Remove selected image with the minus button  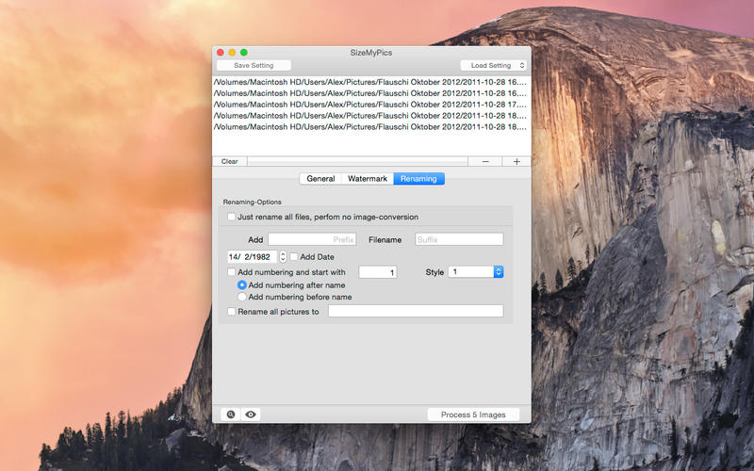pos(484,161)
